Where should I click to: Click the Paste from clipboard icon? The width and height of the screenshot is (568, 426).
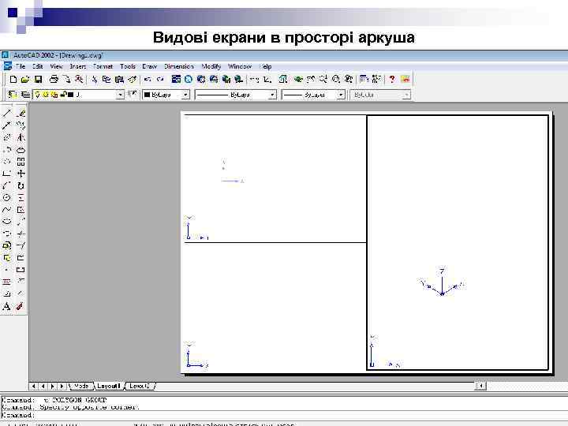[x=119, y=79]
